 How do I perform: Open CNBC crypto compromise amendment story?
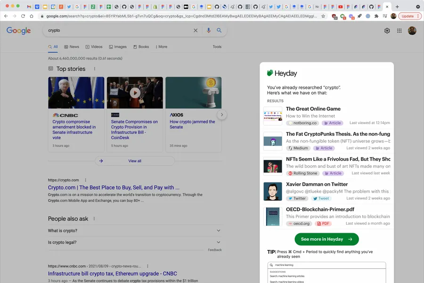click(x=74, y=130)
